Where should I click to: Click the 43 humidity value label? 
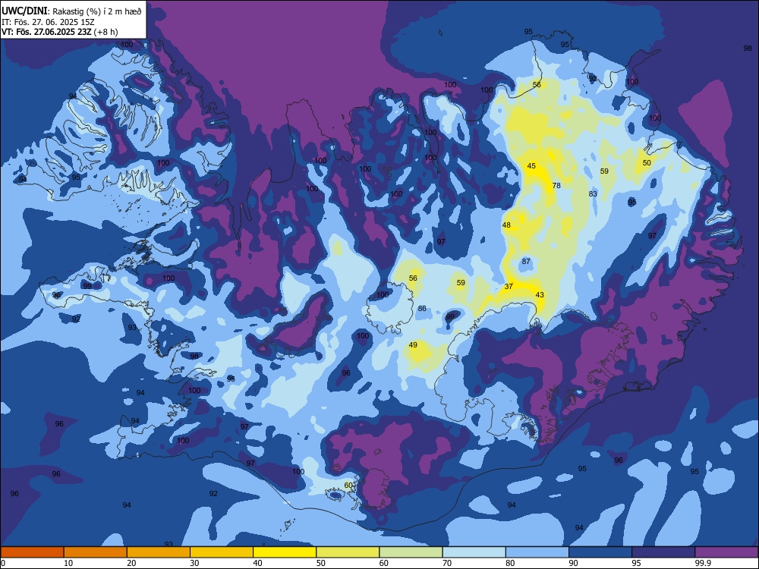click(540, 294)
